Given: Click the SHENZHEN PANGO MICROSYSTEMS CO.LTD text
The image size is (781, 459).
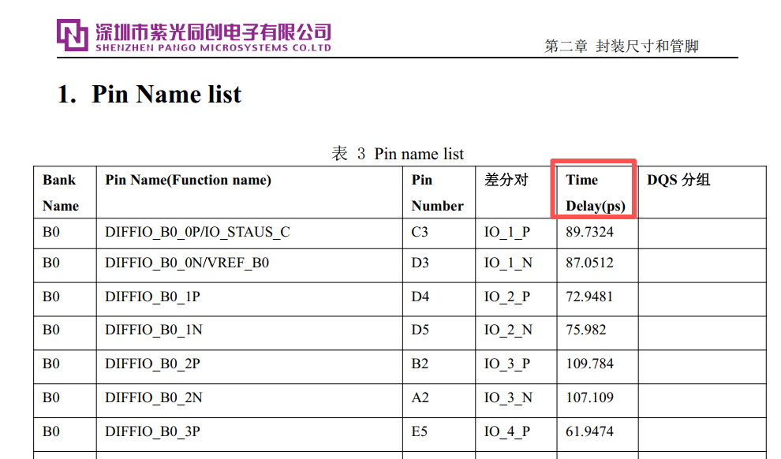Looking at the screenshot, I should [x=213, y=48].
